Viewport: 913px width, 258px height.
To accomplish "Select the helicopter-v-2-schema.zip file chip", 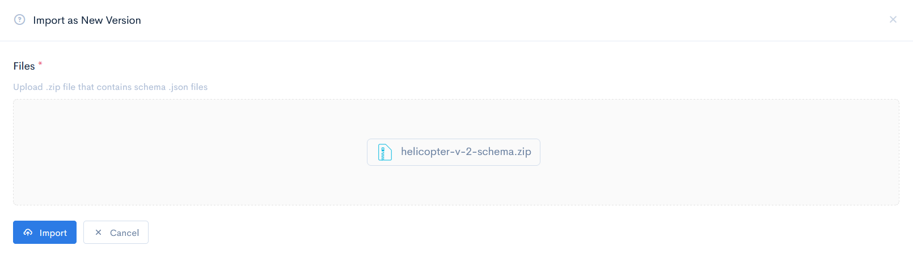I will point(453,152).
